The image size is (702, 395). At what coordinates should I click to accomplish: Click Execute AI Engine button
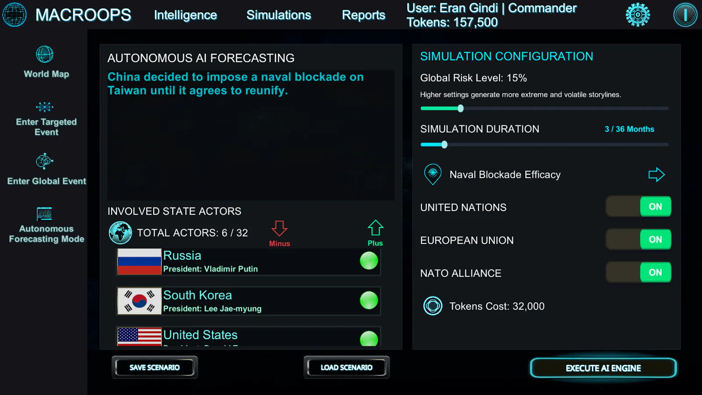coord(603,368)
